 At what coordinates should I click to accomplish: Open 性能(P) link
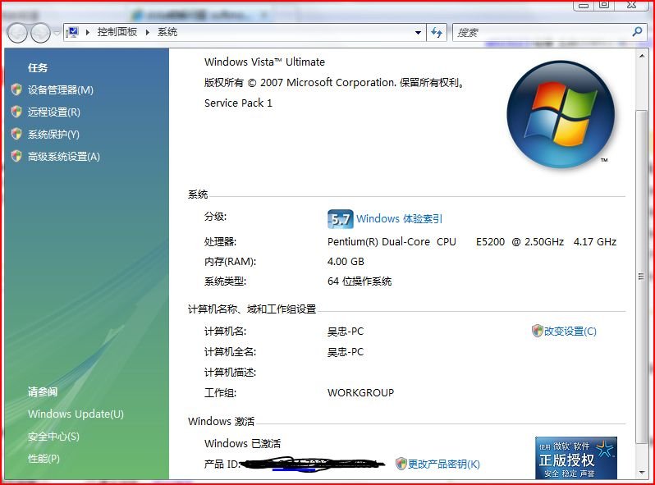[x=44, y=459]
